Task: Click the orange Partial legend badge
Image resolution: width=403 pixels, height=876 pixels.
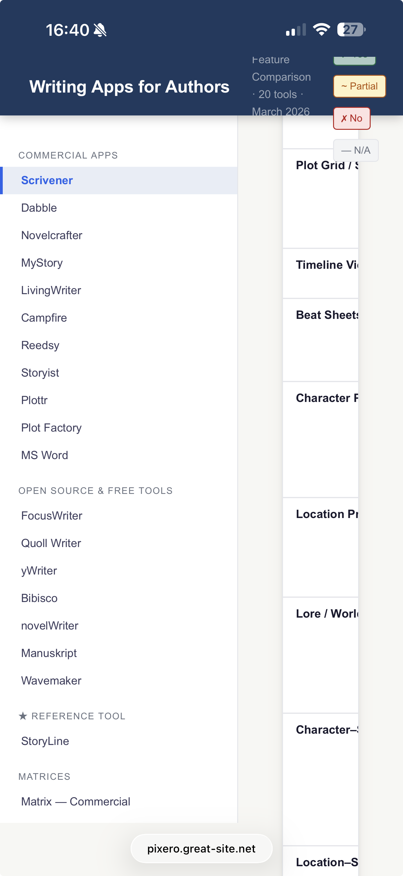Action: click(x=359, y=86)
